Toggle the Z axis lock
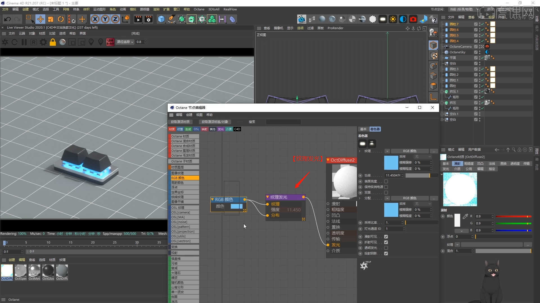Screen dimensions: 540x303 [115, 19]
